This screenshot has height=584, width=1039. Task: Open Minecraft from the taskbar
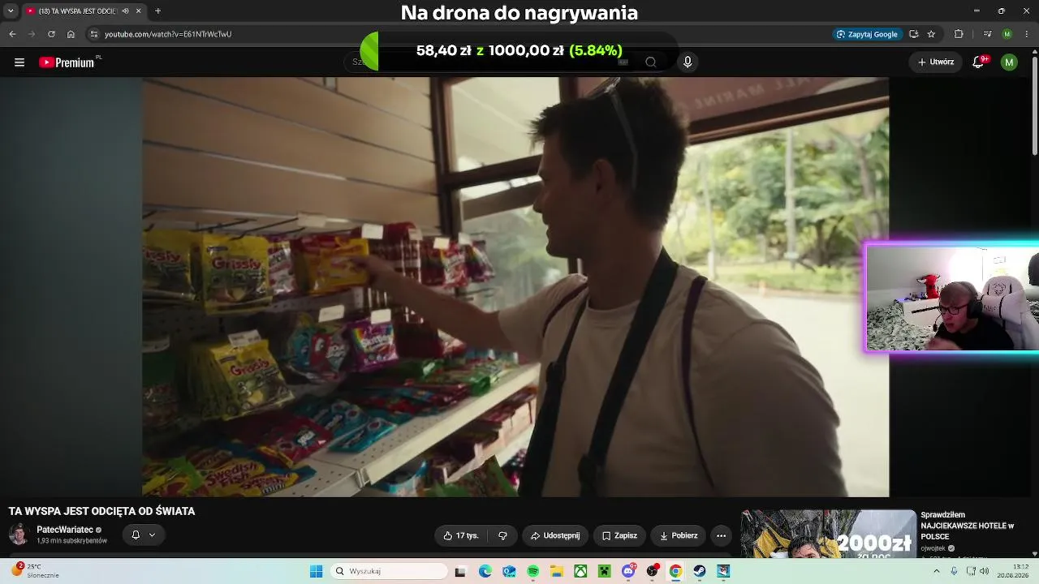coord(604,571)
